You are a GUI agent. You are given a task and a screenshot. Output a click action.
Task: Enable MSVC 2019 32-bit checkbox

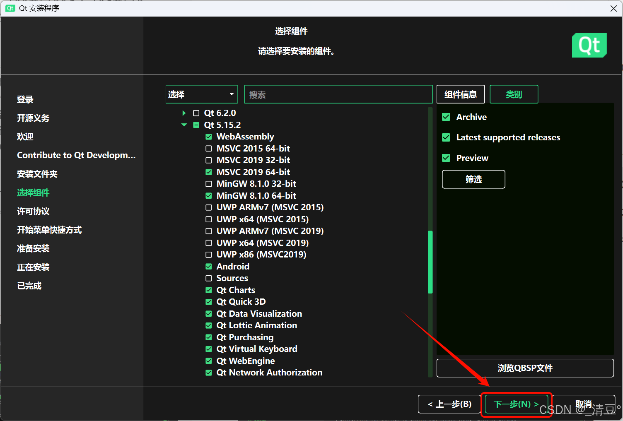[x=209, y=160]
